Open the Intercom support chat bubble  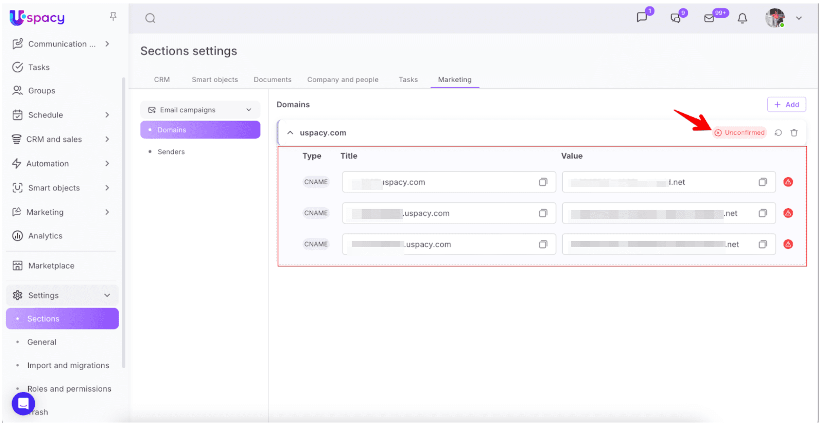click(23, 404)
